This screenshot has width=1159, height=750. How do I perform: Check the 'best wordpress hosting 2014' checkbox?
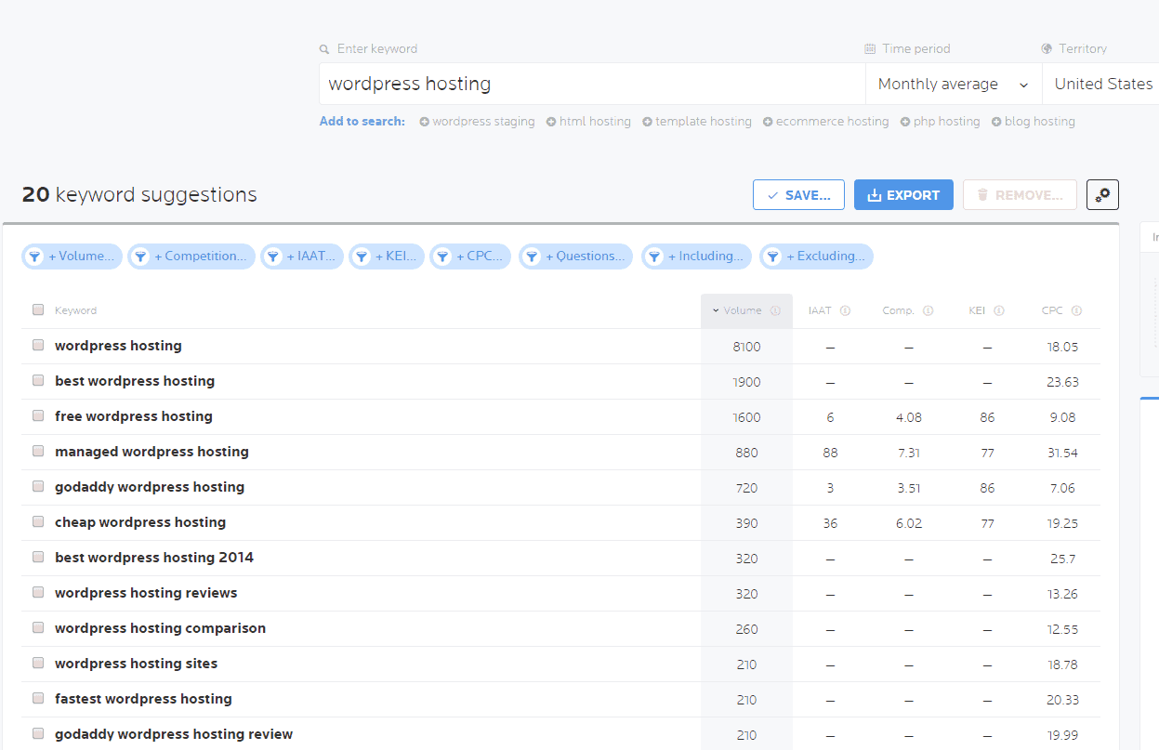coord(38,557)
